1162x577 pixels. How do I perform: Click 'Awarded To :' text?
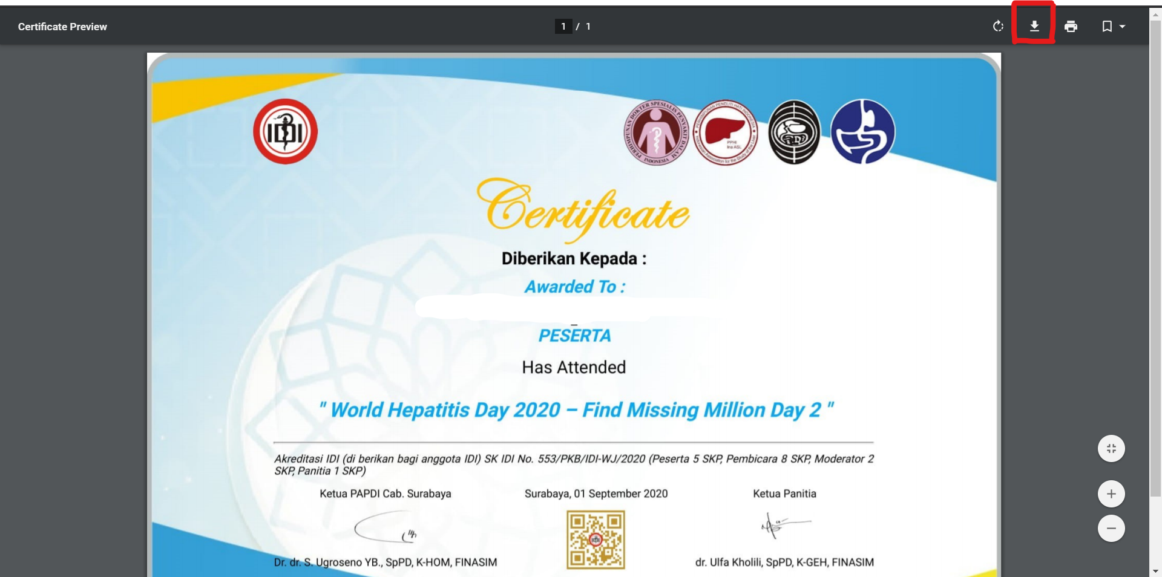574,287
